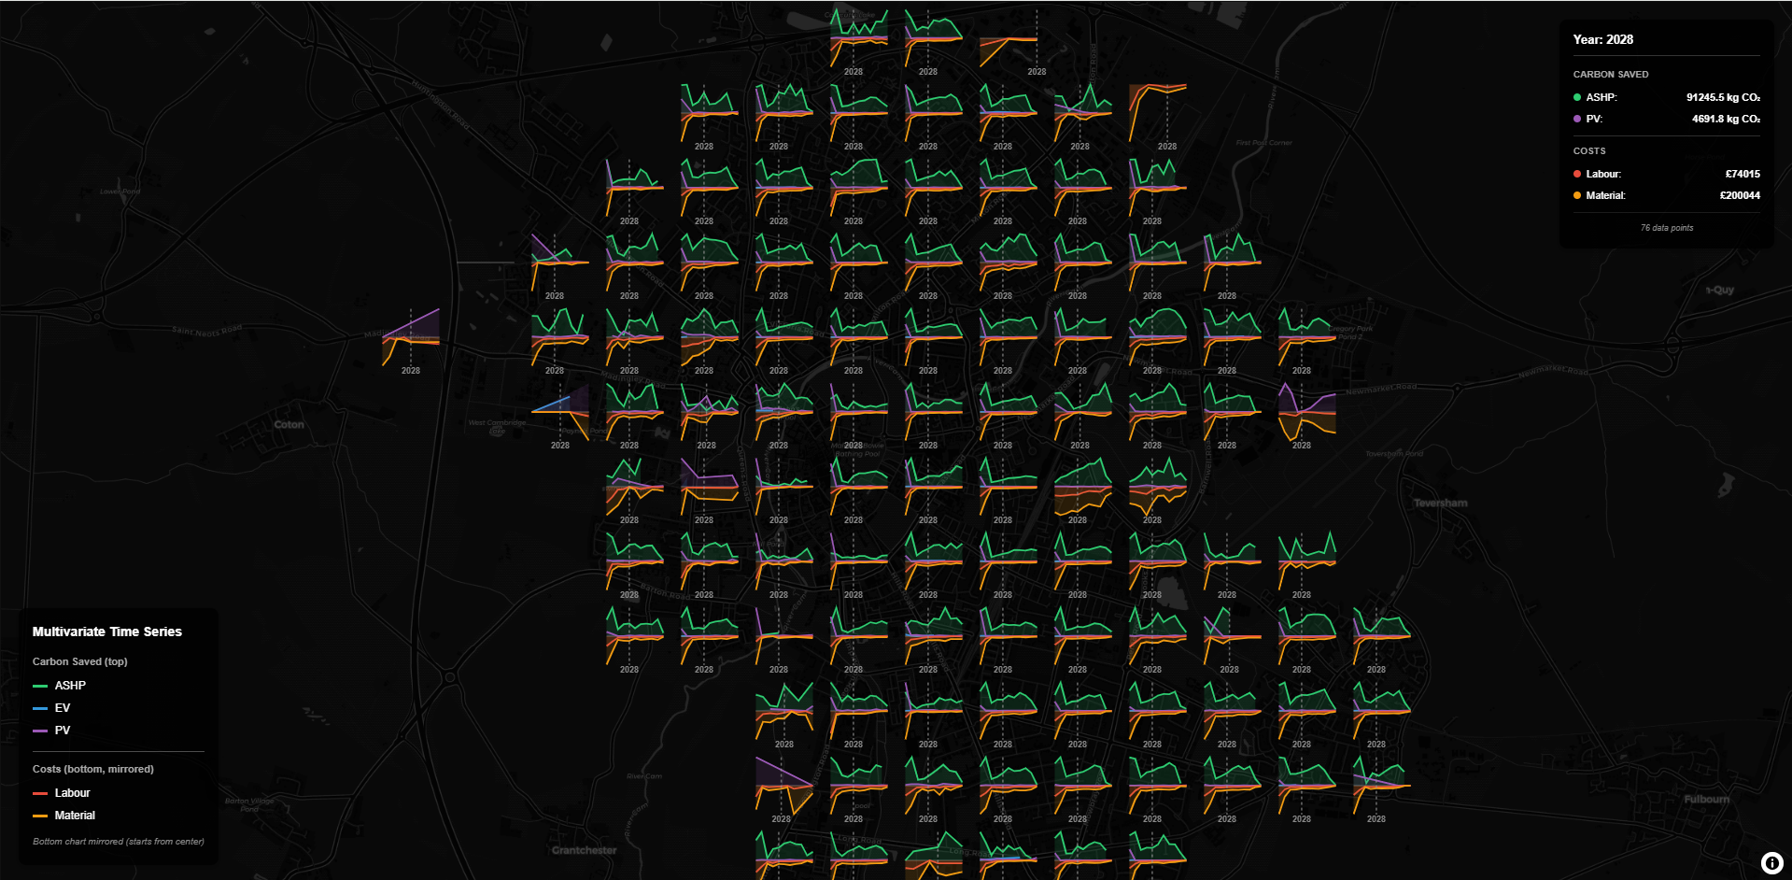Viewport: 1792px width, 880px height.
Task: Click the Multivariate Time Series legend title
Action: pyautogui.click(x=107, y=632)
